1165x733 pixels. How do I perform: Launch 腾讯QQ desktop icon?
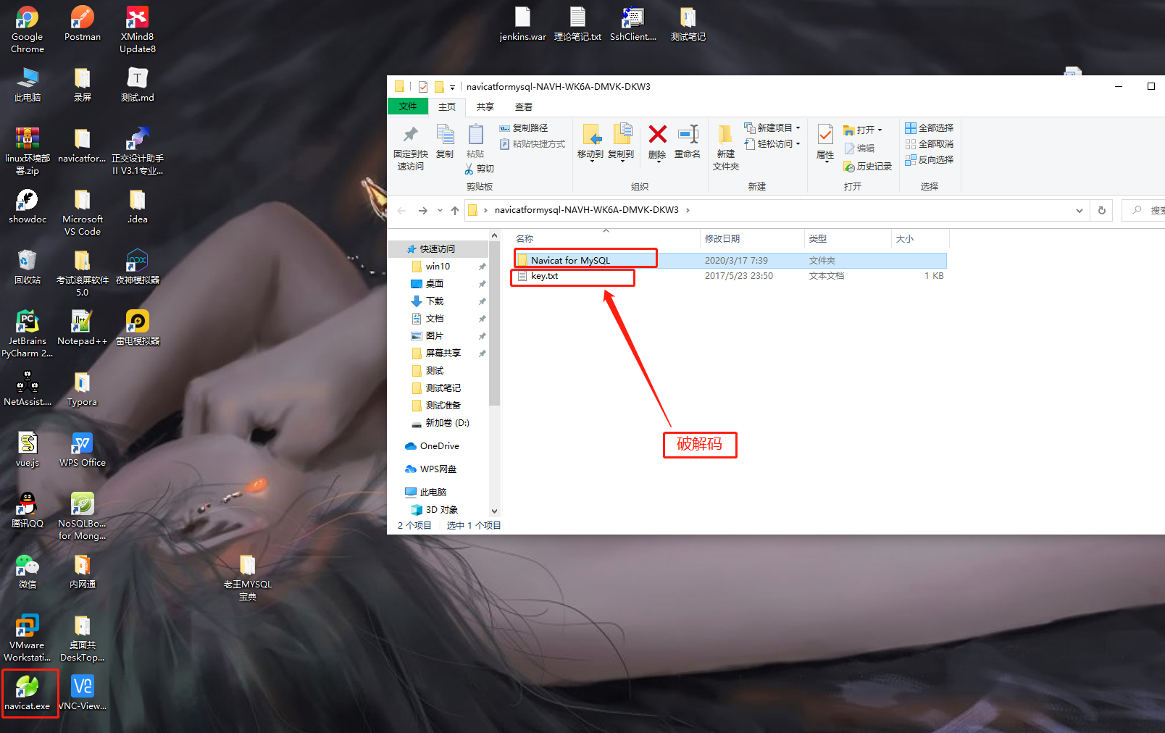click(x=28, y=511)
